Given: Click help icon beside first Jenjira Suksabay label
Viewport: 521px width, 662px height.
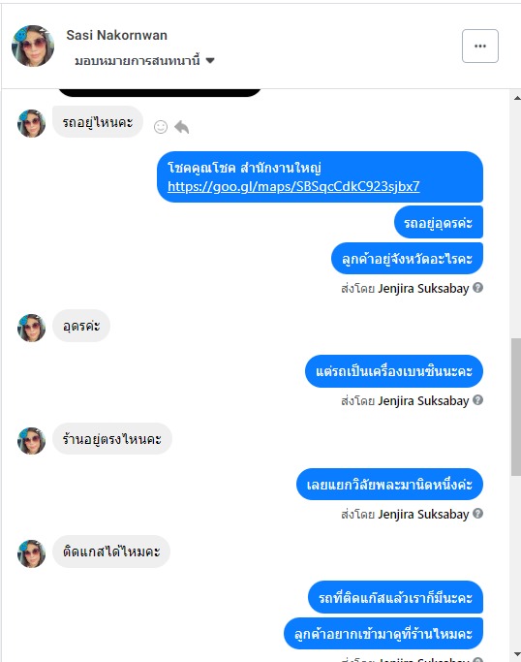Looking at the screenshot, I should [478, 288].
